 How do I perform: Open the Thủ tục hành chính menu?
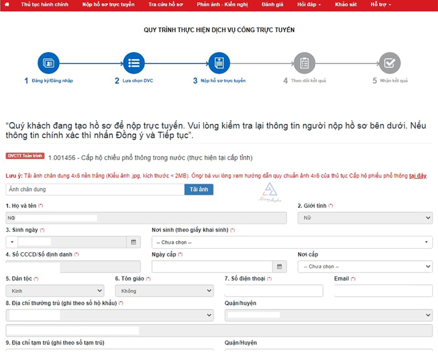(x=45, y=4)
